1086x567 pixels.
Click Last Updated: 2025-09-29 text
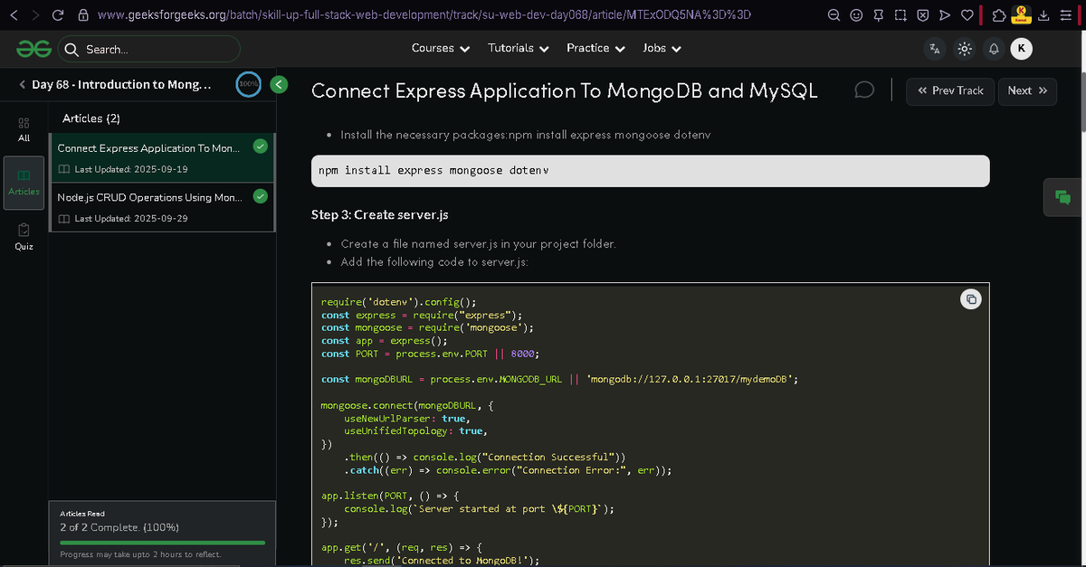[x=131, y=219]
